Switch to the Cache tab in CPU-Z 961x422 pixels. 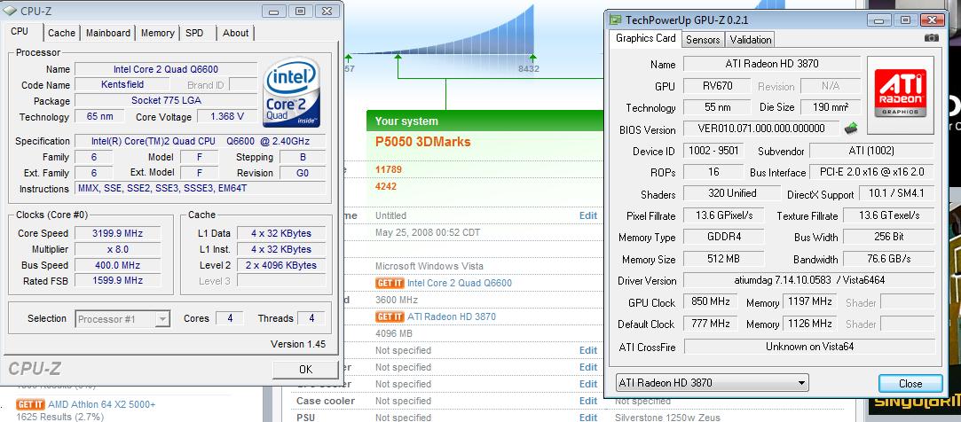(x=62, y=33)
